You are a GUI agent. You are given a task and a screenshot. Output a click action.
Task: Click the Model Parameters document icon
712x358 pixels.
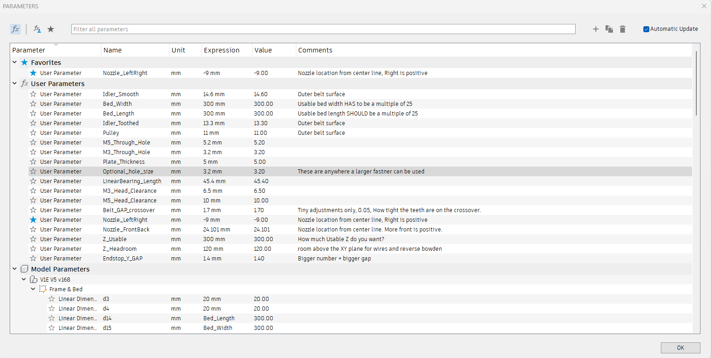(x=24, y=269)
